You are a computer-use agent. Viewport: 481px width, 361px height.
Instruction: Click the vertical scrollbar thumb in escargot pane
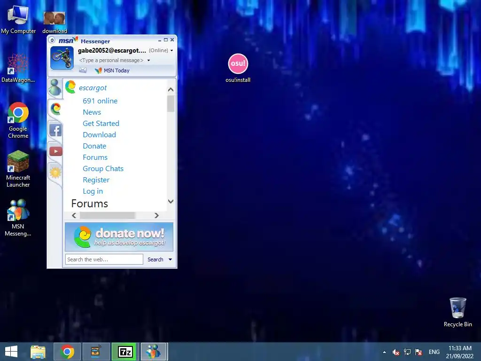171,104
